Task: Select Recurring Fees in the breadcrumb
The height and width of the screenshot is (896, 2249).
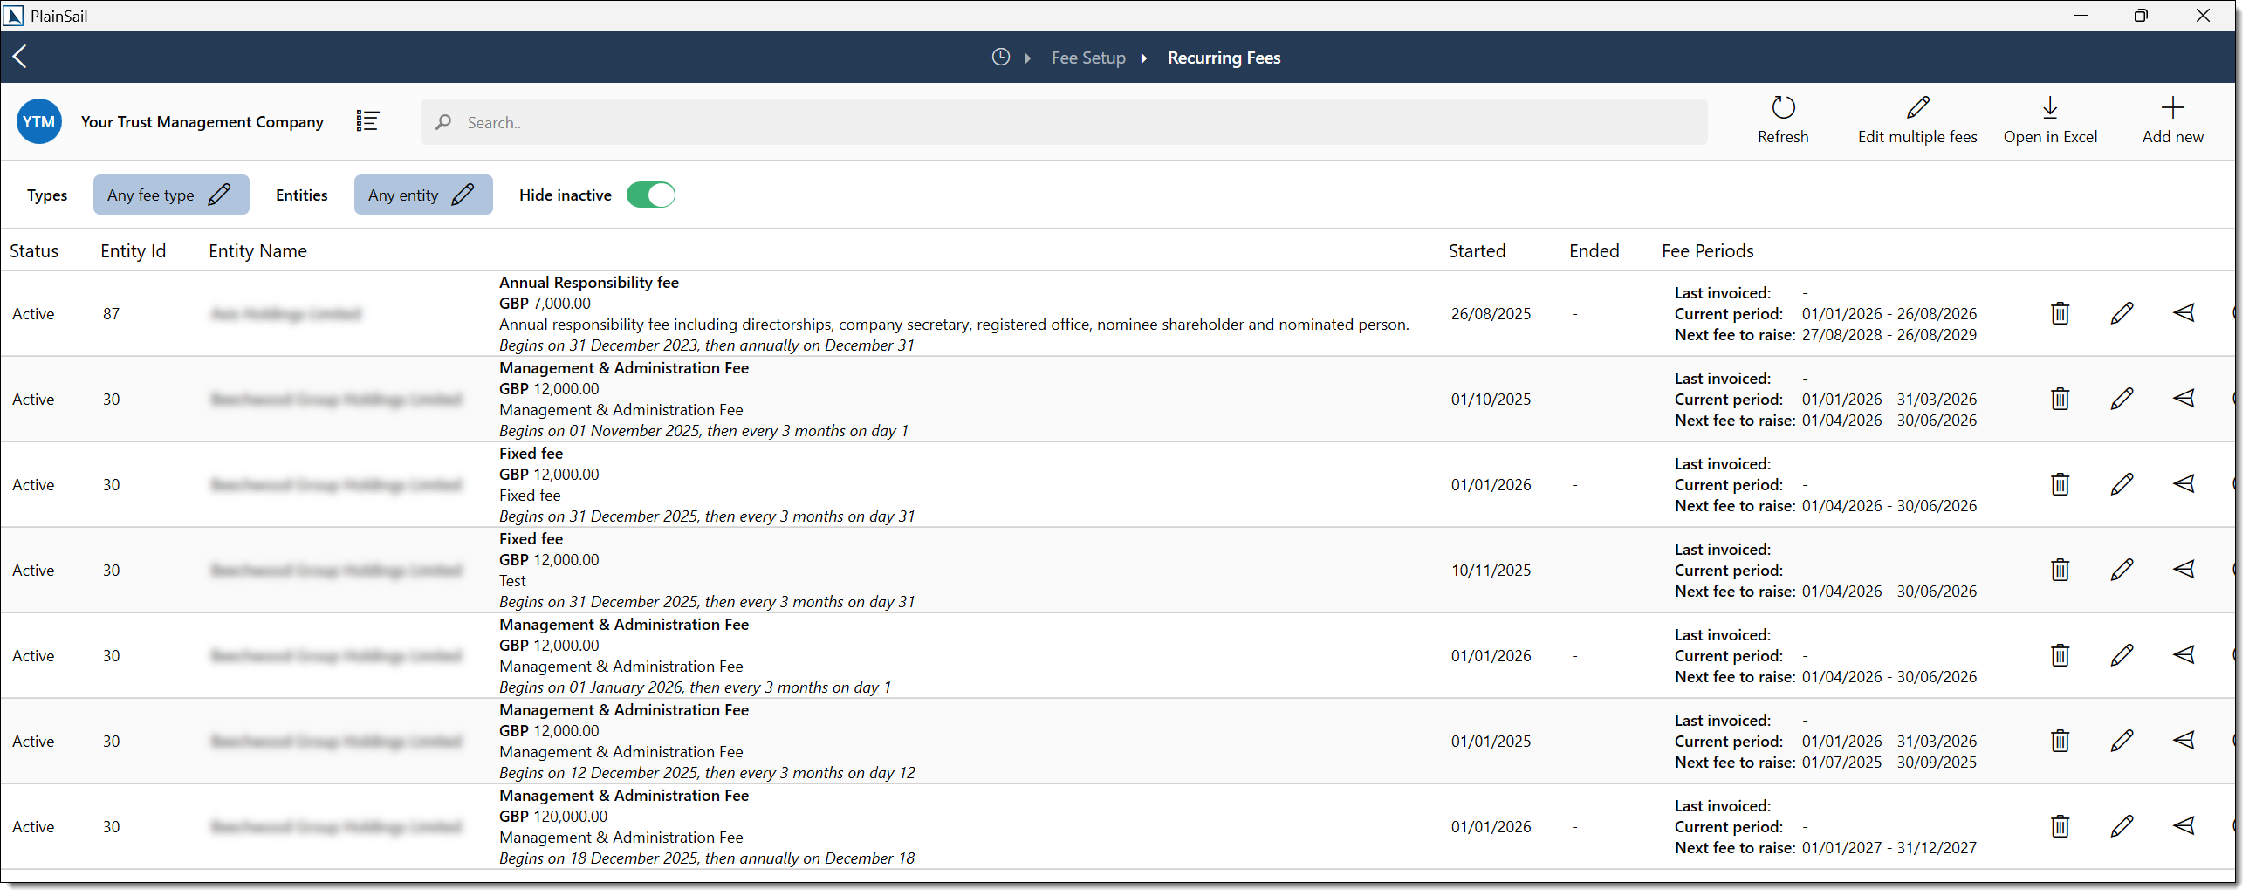Action: (1224, 58)
